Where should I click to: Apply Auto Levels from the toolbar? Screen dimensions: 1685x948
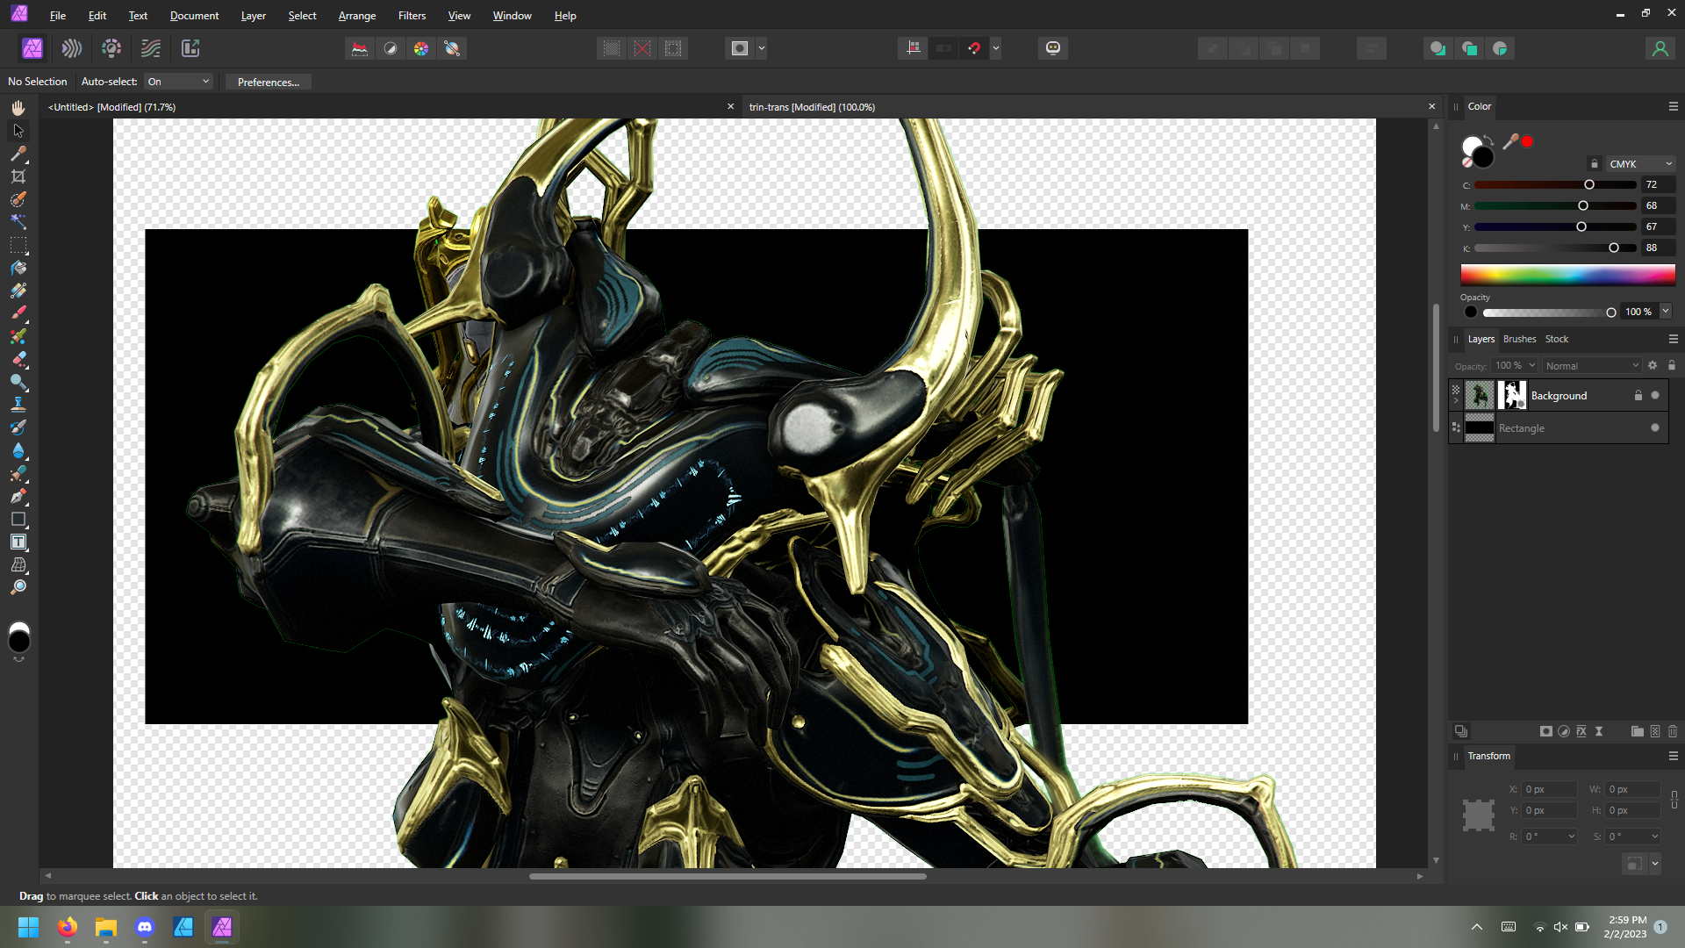pos(360,48)
